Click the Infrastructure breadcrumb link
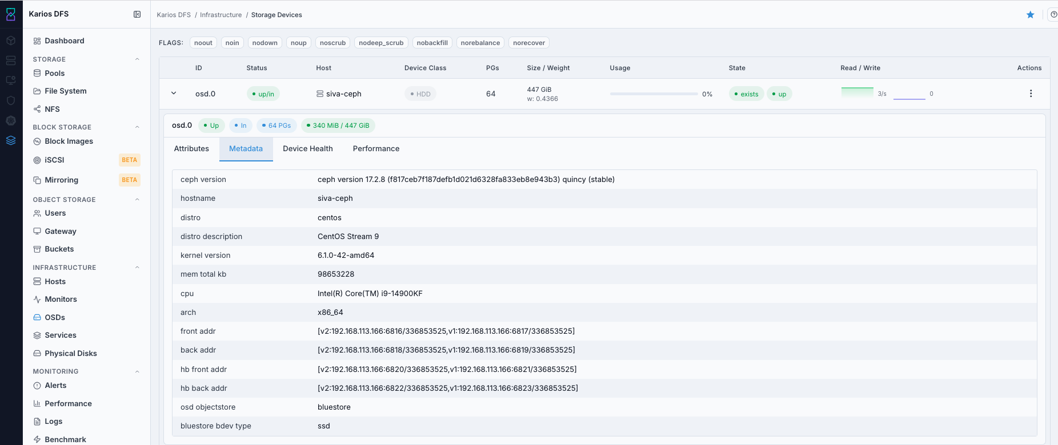 pos(221,15)
